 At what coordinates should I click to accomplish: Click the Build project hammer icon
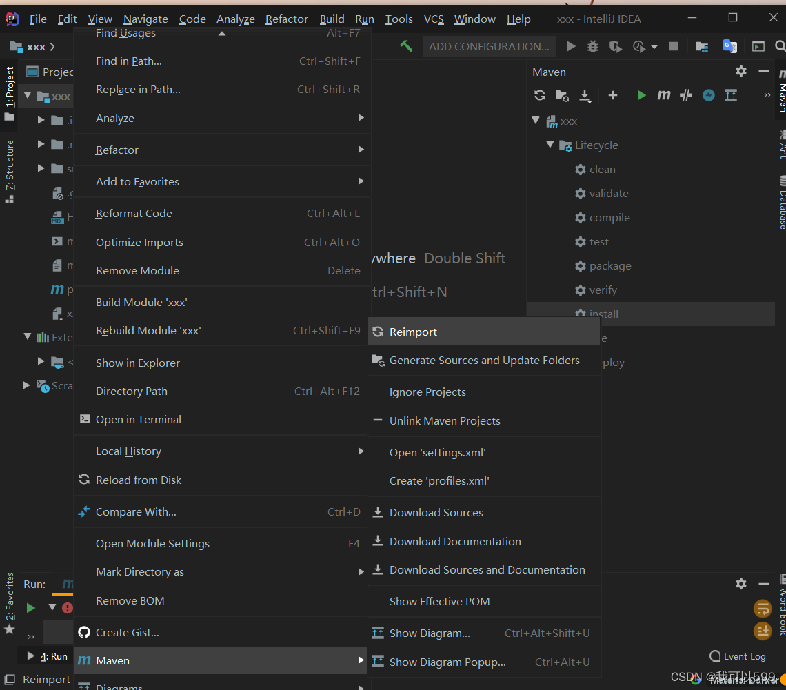(406, 47)
